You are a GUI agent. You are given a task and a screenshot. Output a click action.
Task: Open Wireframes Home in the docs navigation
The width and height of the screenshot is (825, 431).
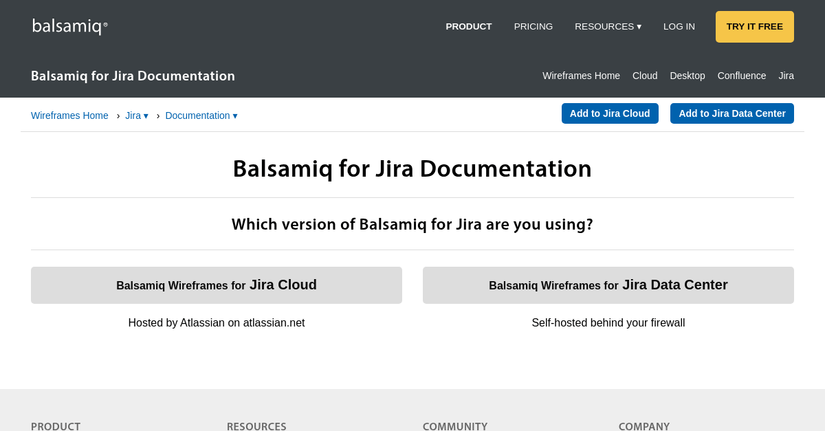tap(581, 76)
